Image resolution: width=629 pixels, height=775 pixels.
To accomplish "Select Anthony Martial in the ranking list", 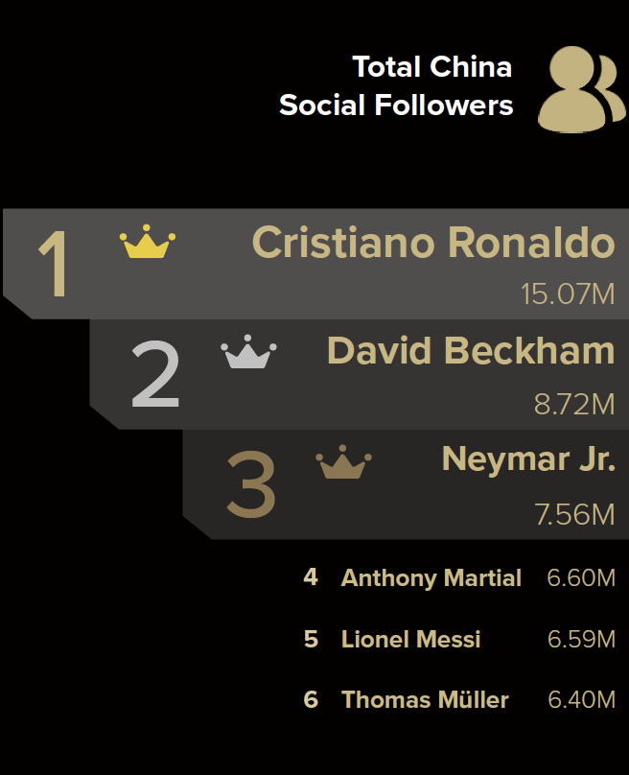I will click(x=431, y=577).
